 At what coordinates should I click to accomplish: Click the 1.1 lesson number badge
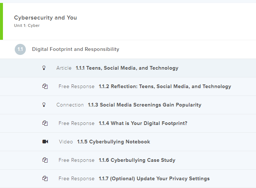point(20,49)
